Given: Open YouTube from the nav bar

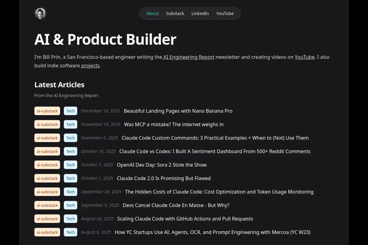Looking at the screenshot, I should (x=225, y=13).
